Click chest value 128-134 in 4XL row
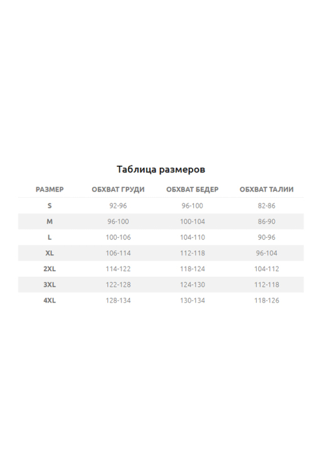Screen dimensions: 320x471 click(x=118, y=300)
